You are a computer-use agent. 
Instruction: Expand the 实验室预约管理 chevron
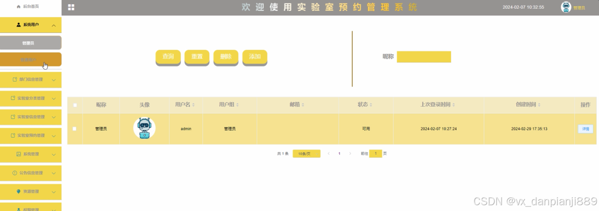(54, 136)
